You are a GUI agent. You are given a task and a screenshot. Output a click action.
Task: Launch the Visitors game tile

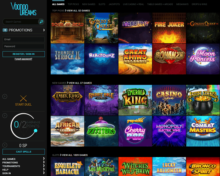click(x=101, y=131)
